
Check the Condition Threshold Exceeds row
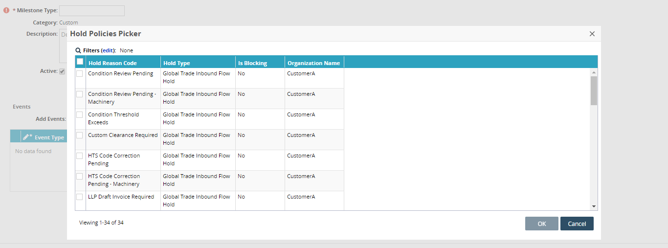(79, 115)
